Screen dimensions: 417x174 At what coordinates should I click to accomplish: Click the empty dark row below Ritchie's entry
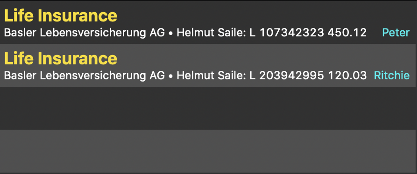[208, 108]
